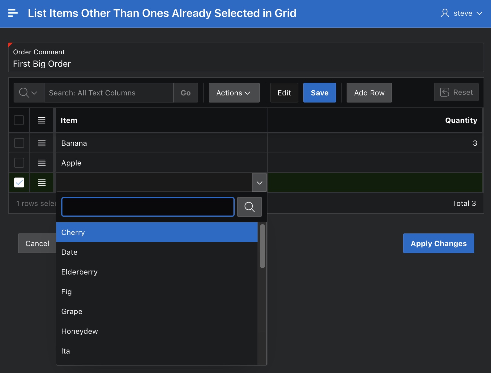Open the Apple row actions menu icon
The height and width of the screenshot is (373, 491).
42,163
